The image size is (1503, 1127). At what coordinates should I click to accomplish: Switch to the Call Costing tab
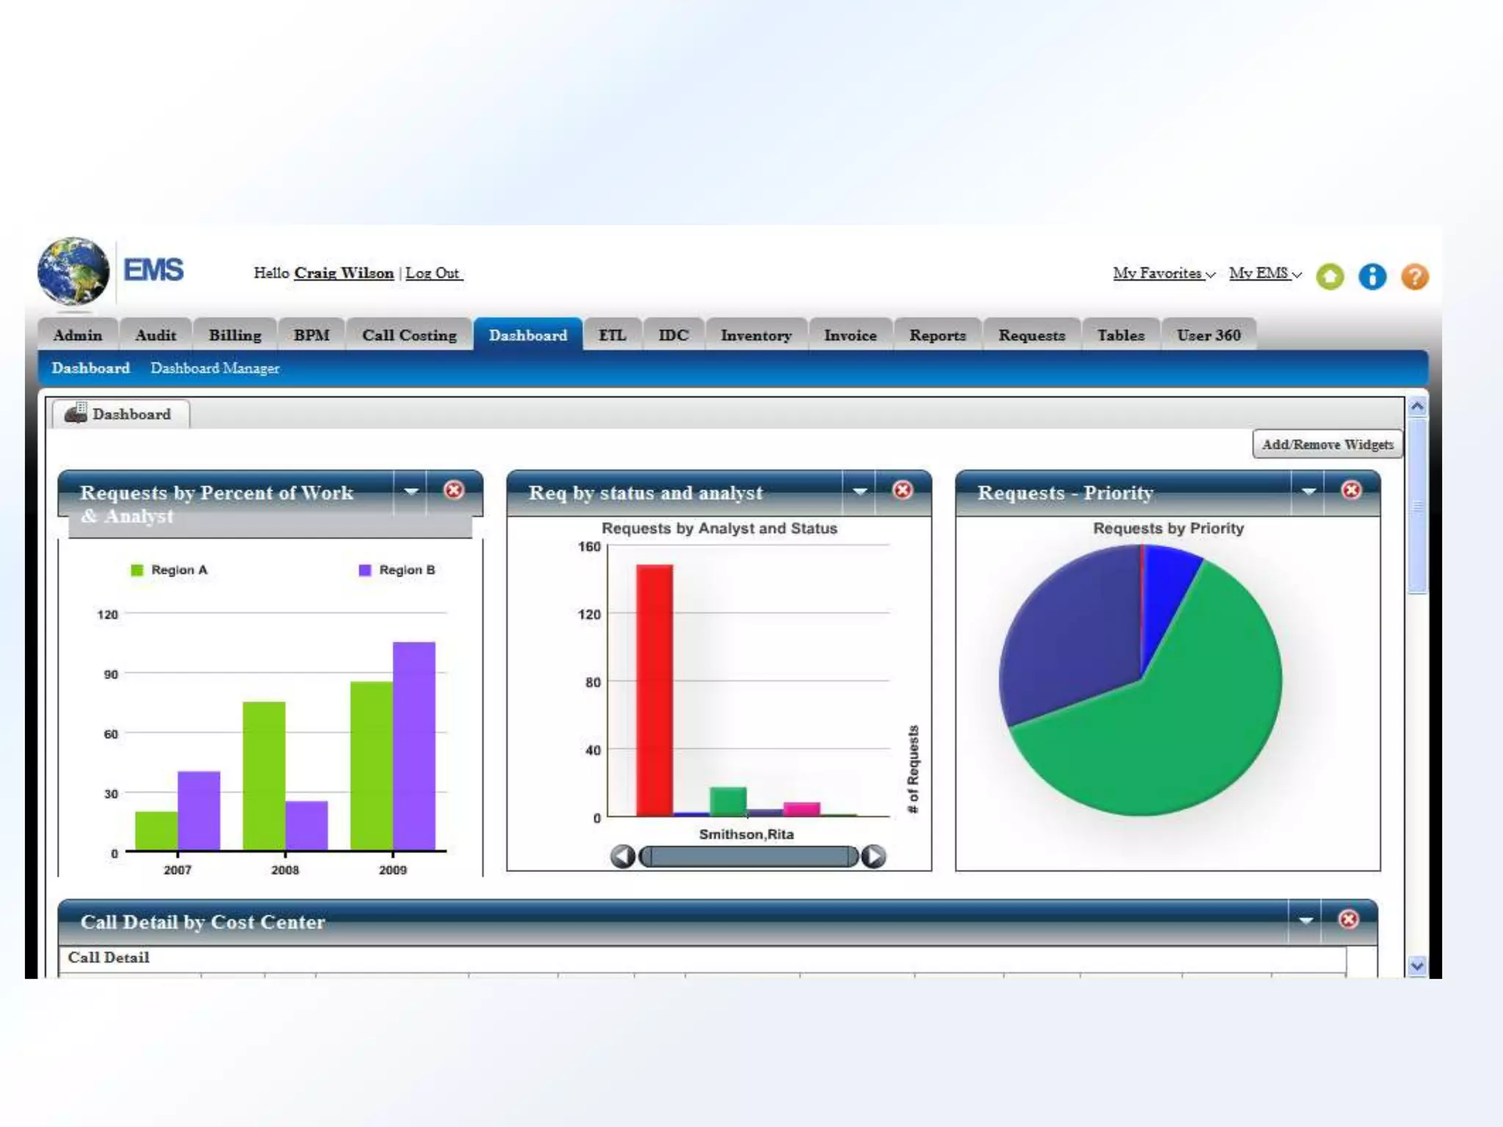(409, 335)
